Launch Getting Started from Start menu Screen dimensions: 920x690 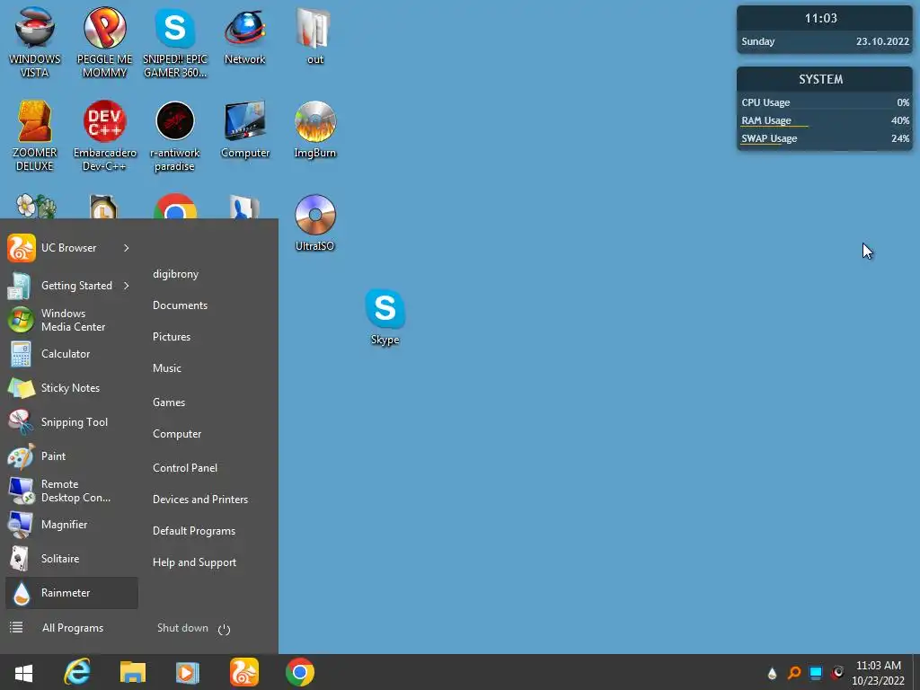[72, 286]
